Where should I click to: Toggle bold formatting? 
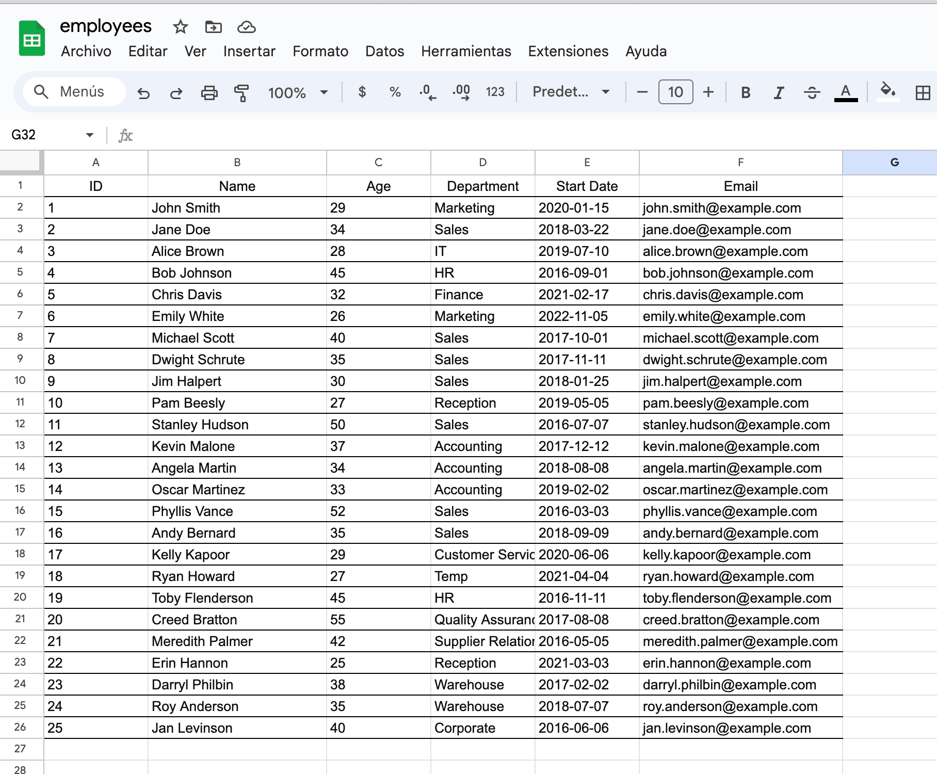[x=745, y=92]
